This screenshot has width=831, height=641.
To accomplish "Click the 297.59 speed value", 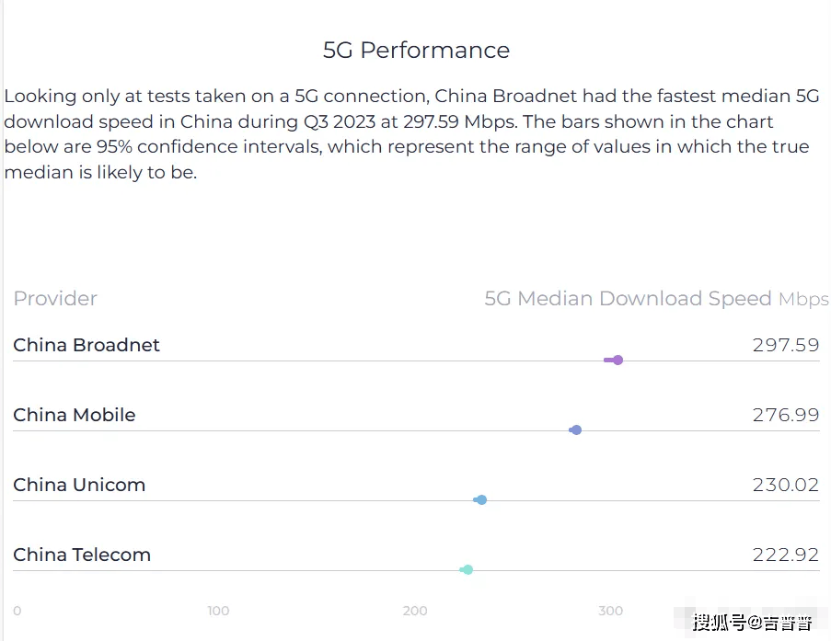I will click(x=786, y=345).
